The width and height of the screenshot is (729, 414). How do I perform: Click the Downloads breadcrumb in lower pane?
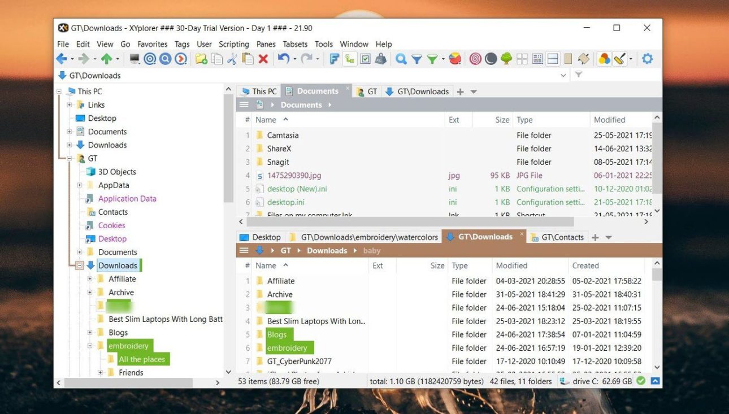[327, 251]
